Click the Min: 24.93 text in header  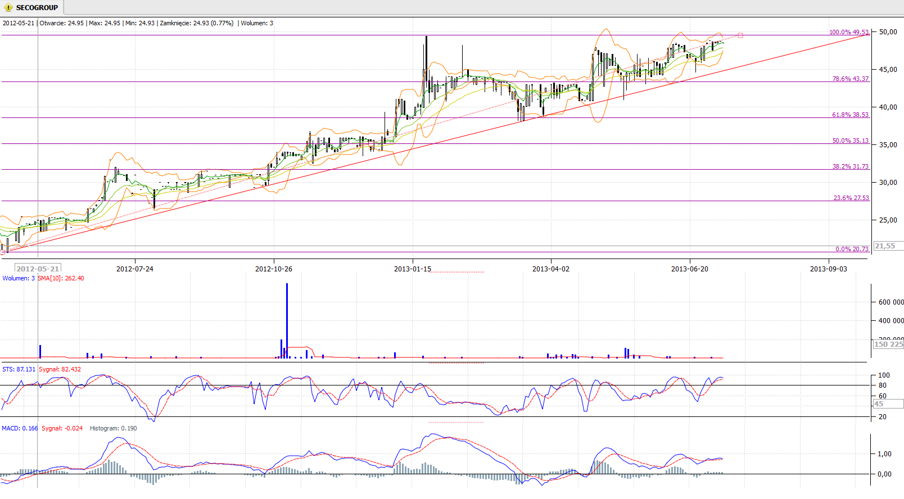point(140,23)
